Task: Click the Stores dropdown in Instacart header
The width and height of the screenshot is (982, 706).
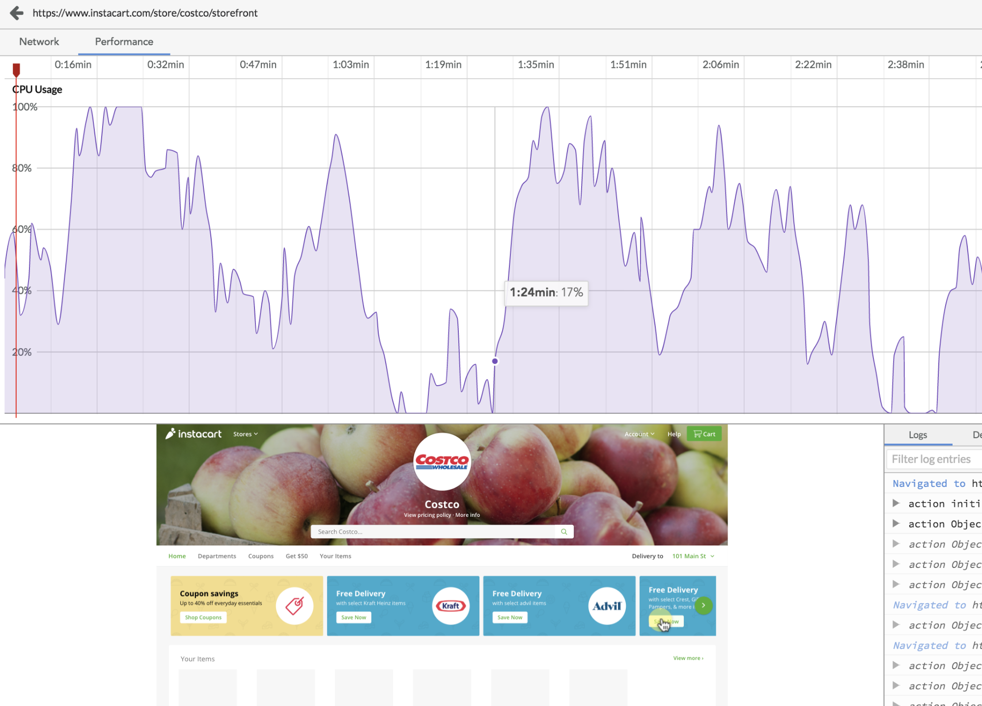Action: 245,434
